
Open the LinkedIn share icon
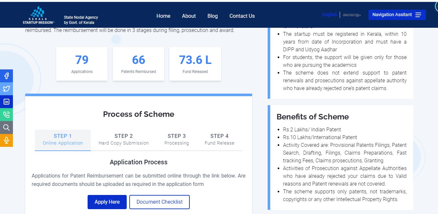pyautogui.click(x=6, y=102)
